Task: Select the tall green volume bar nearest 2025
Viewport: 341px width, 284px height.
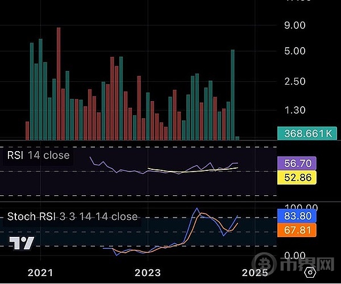Action: click(232, 95)
